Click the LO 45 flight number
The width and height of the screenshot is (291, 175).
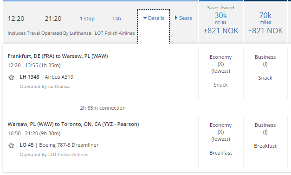(27, 145)
